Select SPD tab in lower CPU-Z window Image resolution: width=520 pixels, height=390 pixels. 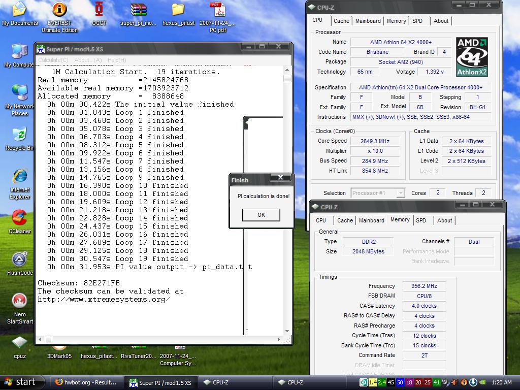(421, 220)
